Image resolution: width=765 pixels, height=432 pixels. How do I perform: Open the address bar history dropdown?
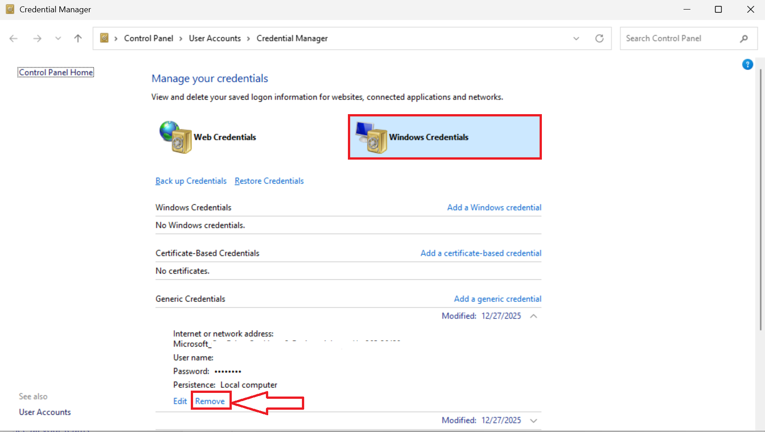[576, 39]
